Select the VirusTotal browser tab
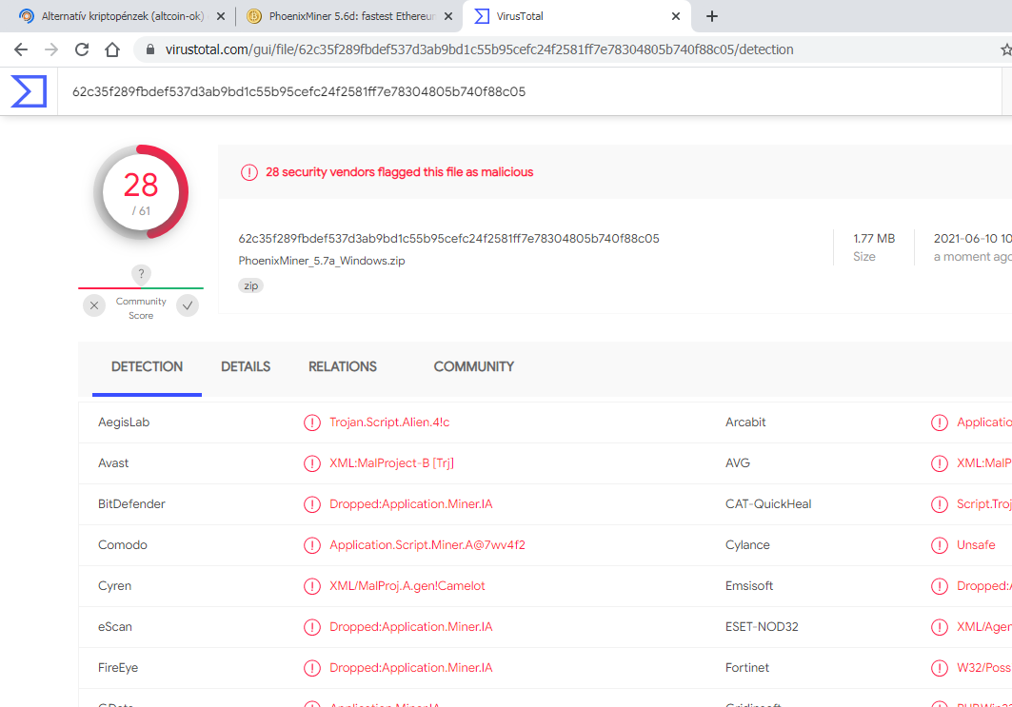 pyautogui.click(x=574, y=16)
